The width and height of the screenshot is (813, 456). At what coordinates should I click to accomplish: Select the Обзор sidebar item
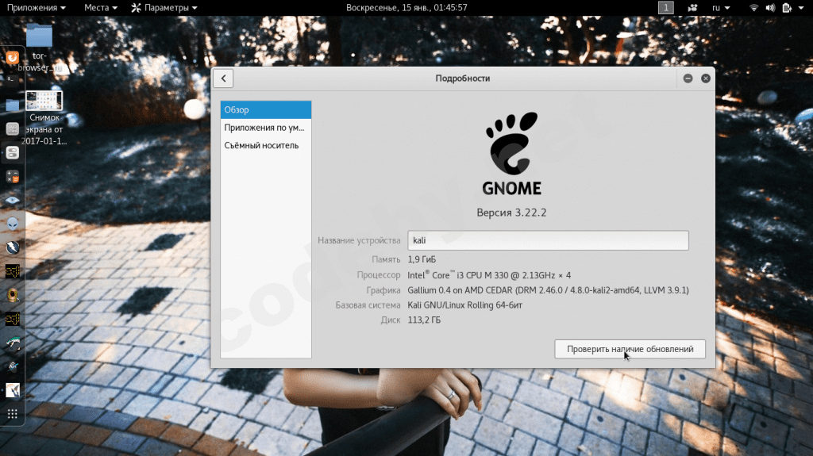266,110
